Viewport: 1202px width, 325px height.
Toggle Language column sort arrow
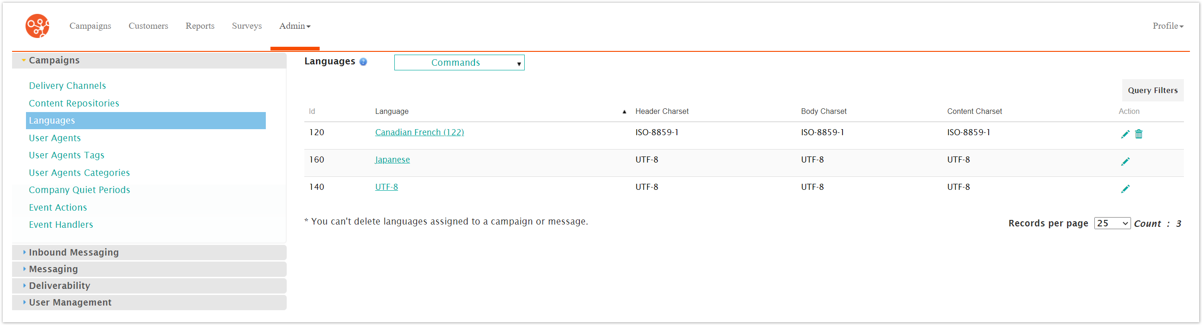(624, 112)
